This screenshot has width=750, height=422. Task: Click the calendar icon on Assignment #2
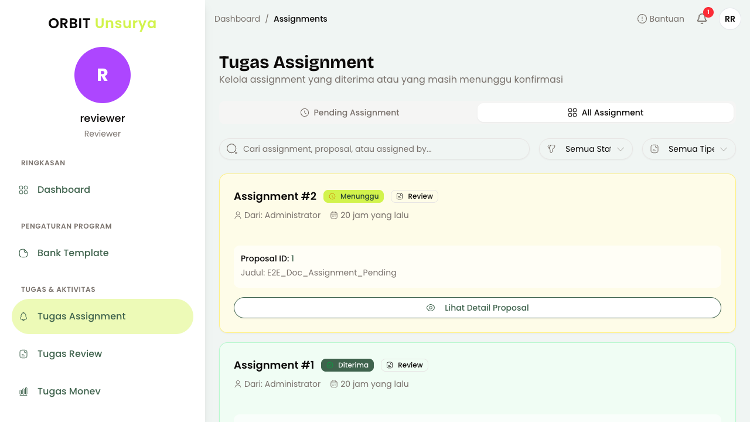point(334,215)
